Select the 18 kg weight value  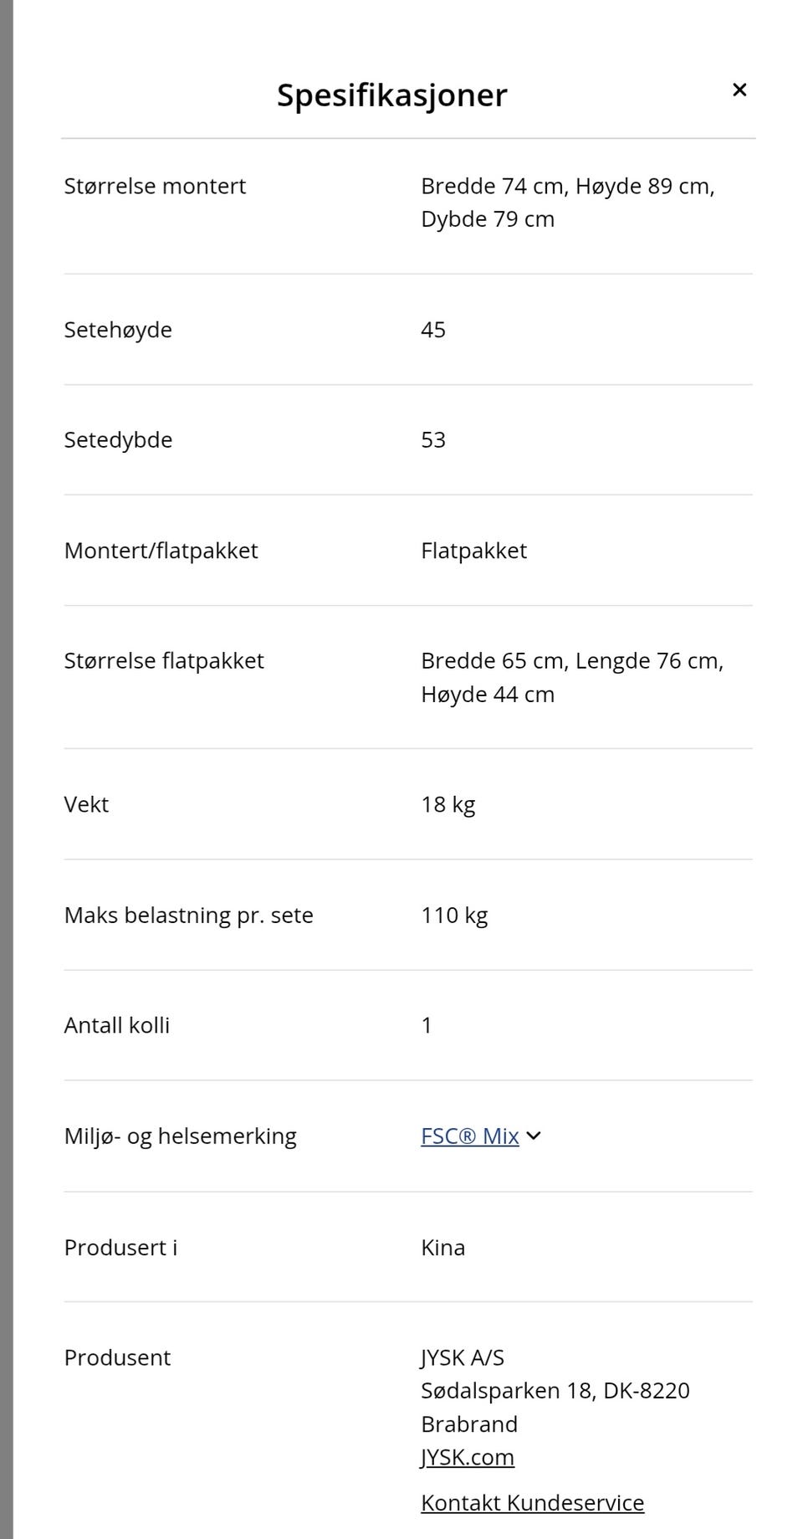tap(448, 804)
